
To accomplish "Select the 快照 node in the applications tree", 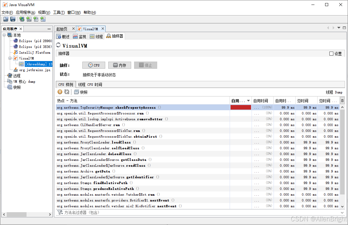I will [x=14, y=87].
